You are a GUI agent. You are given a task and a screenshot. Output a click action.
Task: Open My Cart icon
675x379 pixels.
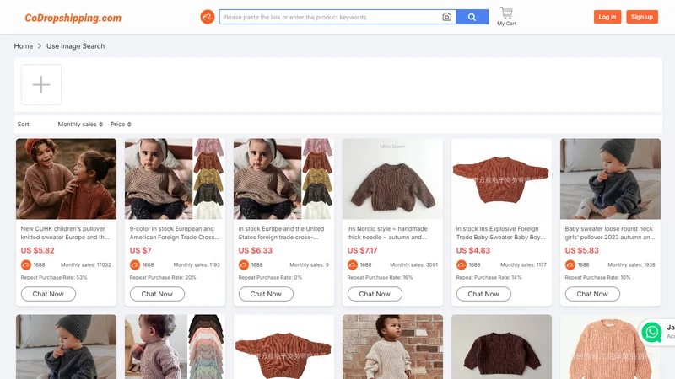coord(507,16)
